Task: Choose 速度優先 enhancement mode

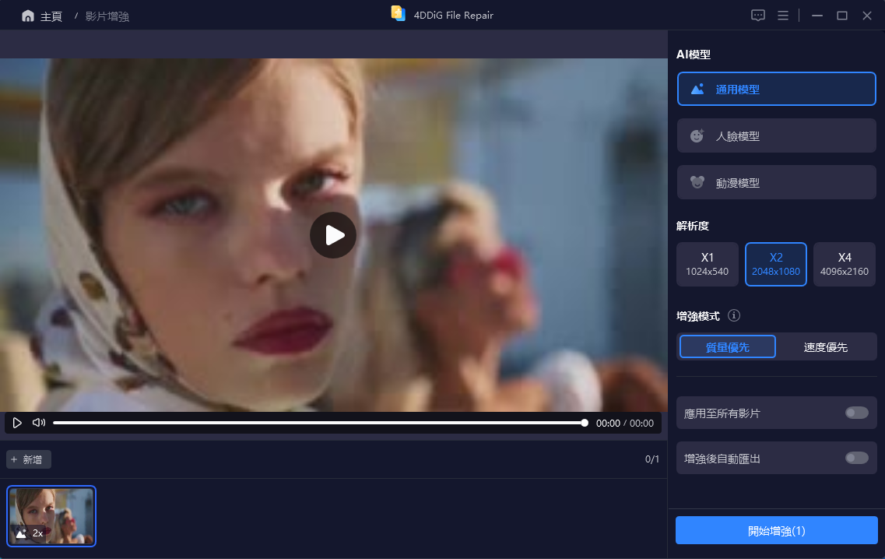Action: (826, 346)
